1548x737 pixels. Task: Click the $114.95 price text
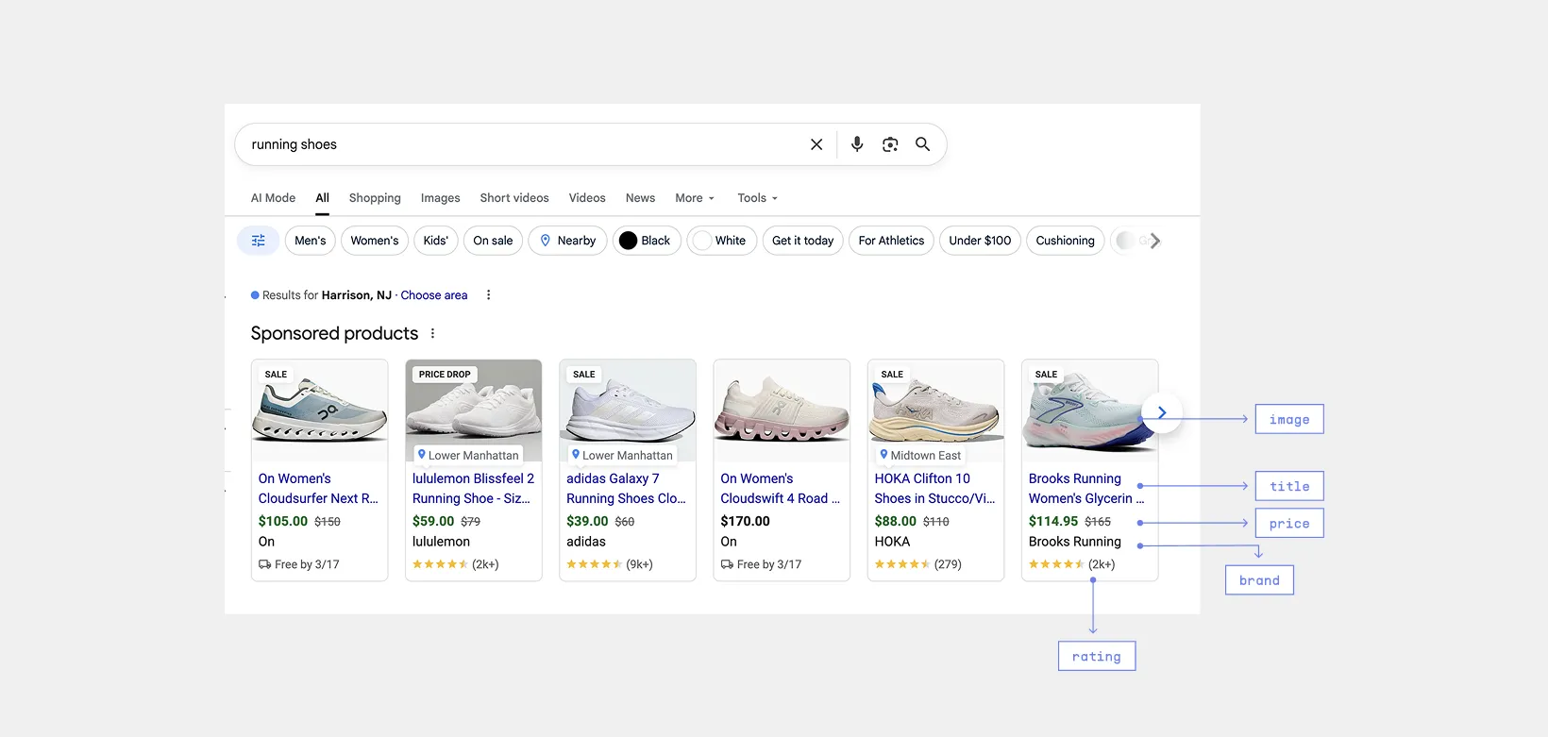click(1053, 521)
